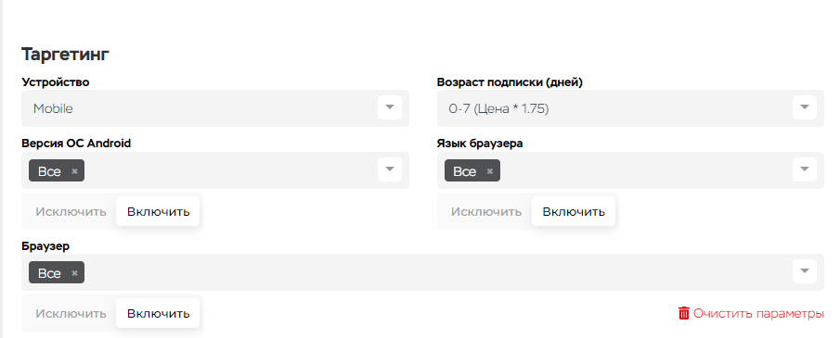Switch browser language filter to Исключить
Screen dimensions: 840x338
coord(485,211)
